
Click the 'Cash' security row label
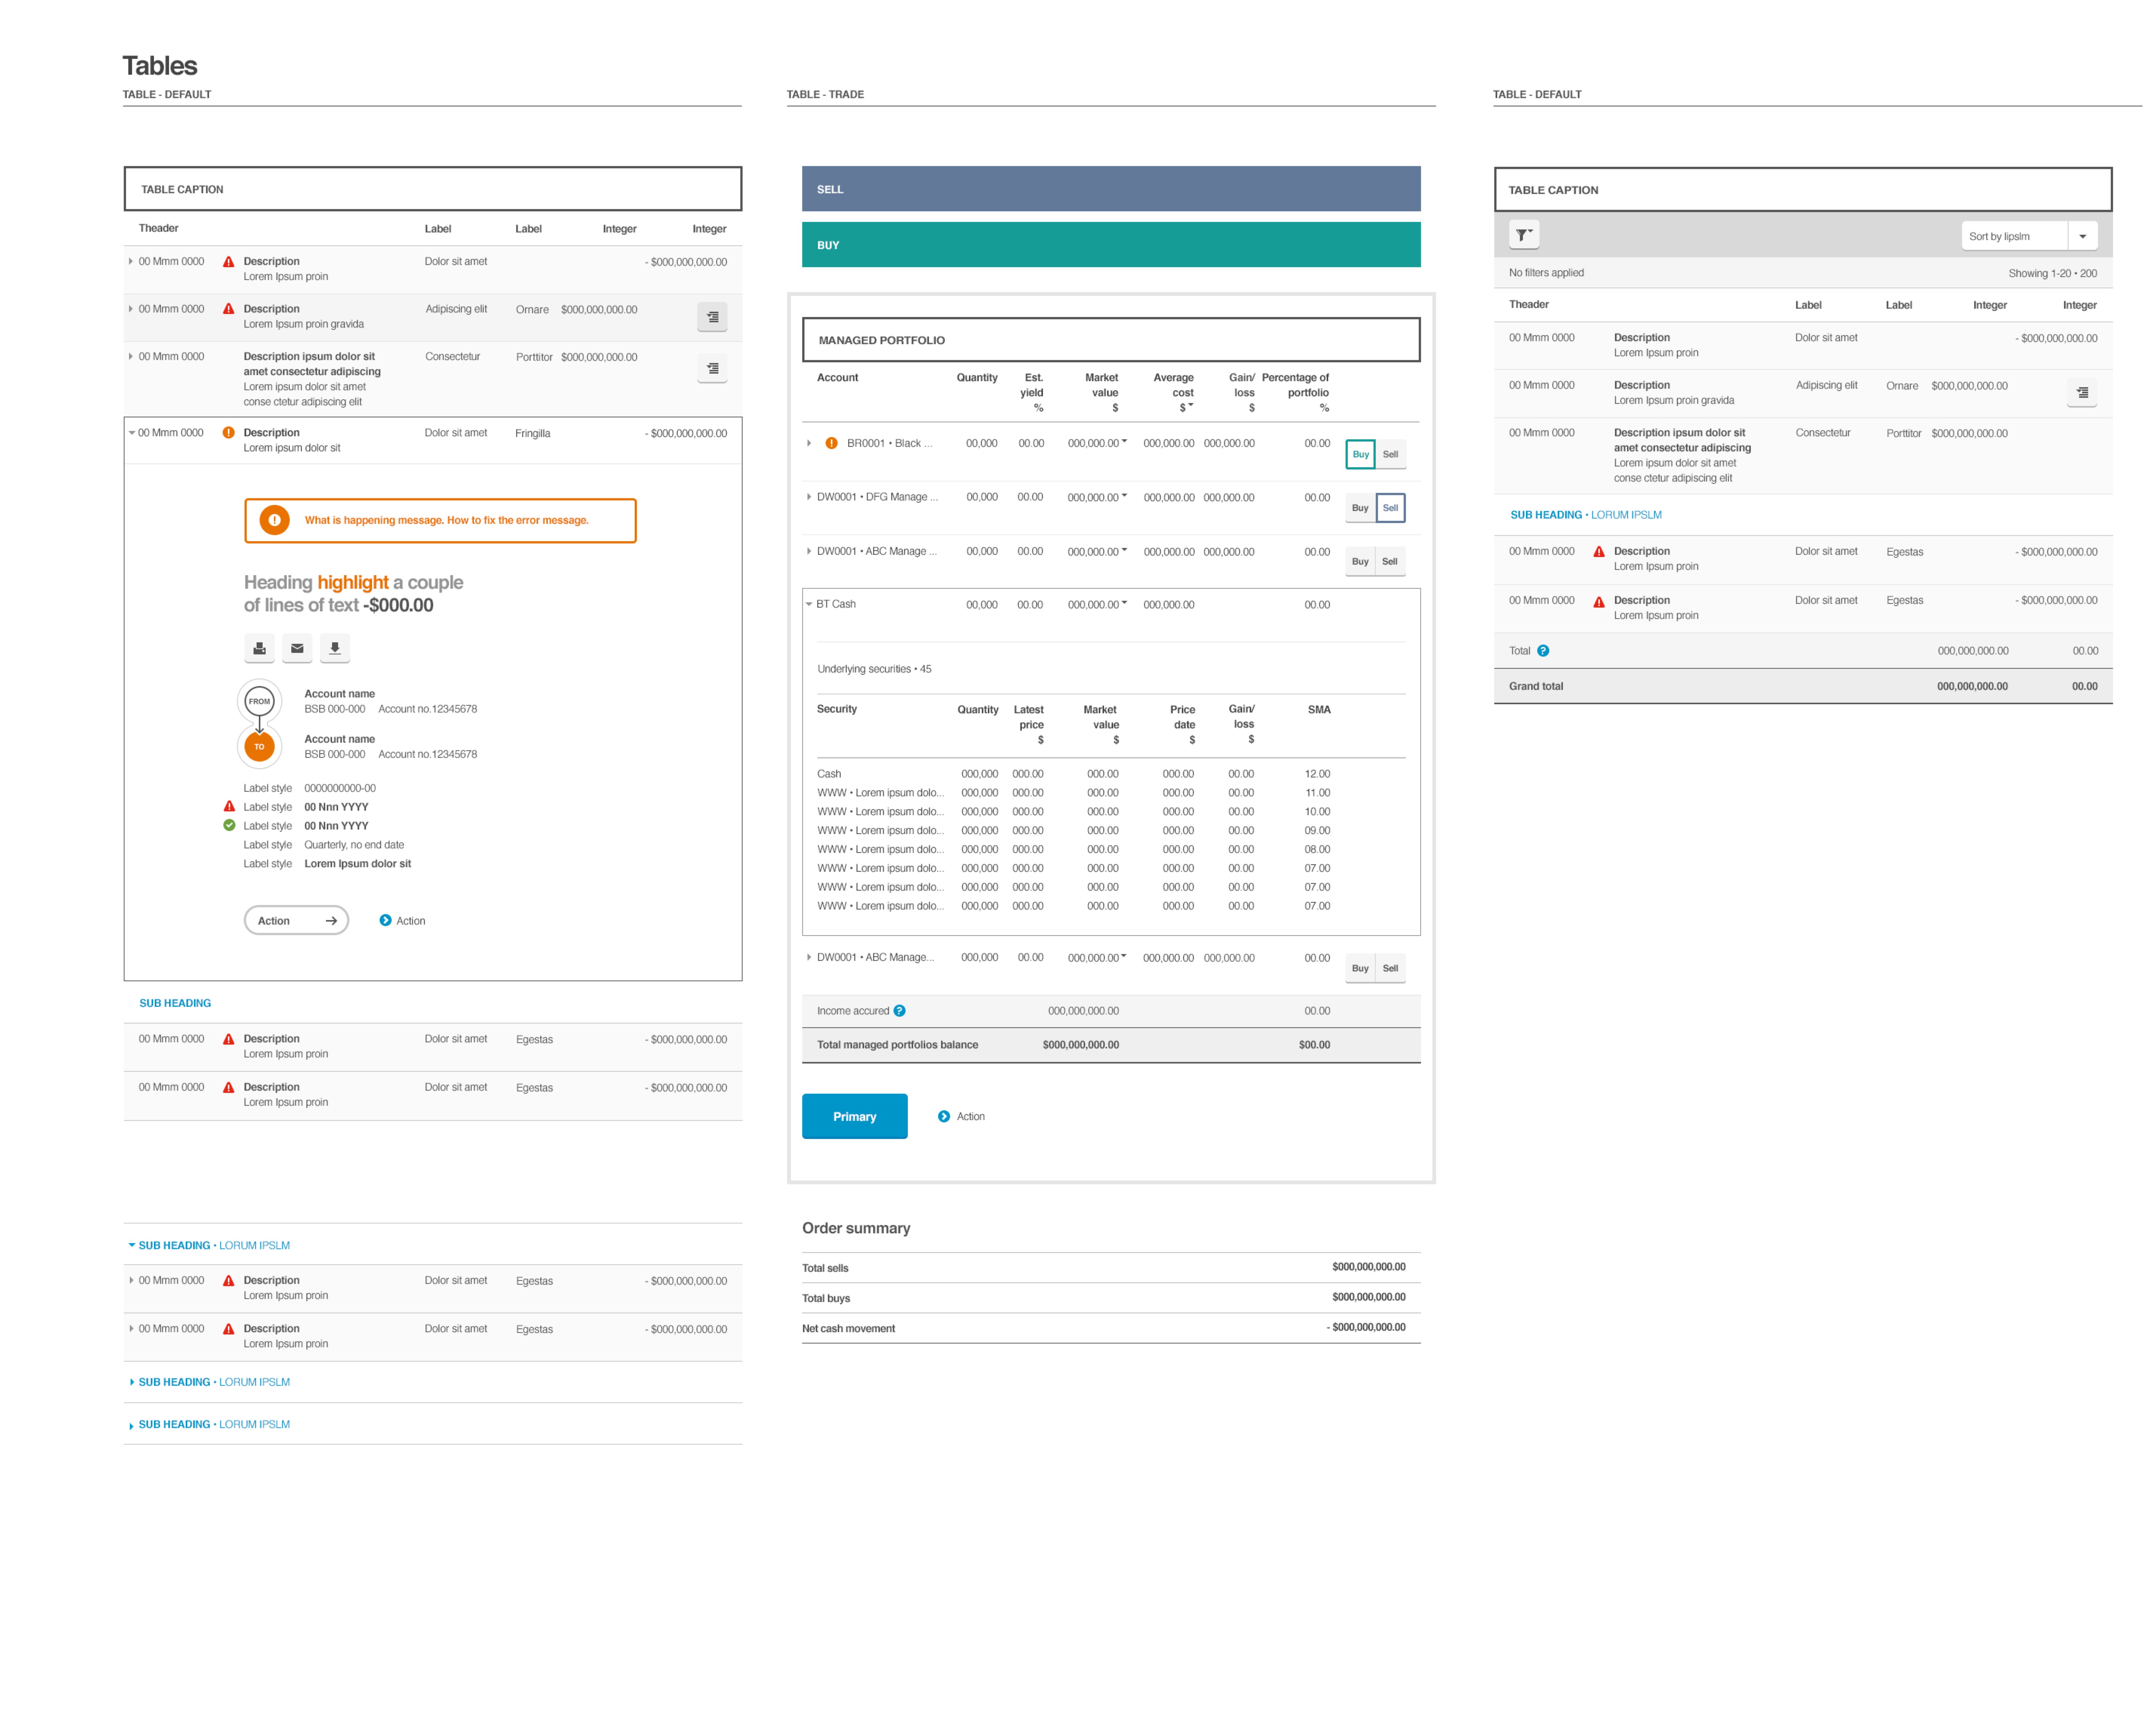[x=829, y=774]
